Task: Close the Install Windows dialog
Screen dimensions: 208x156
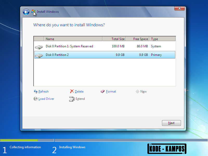Action: click(x=179, y=8)
